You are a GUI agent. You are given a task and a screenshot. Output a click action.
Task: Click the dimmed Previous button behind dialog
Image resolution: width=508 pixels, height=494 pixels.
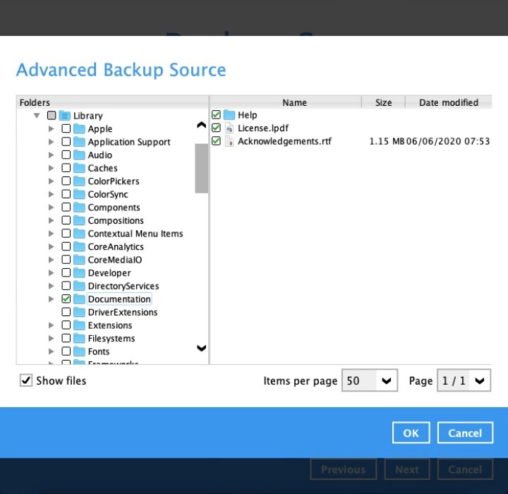344,469
